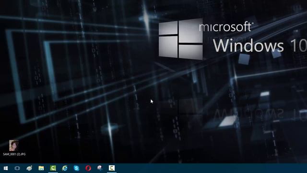Open Task View from the taskbar
The width and height of the screenshot is (307, 173).
tap(17, 168)
